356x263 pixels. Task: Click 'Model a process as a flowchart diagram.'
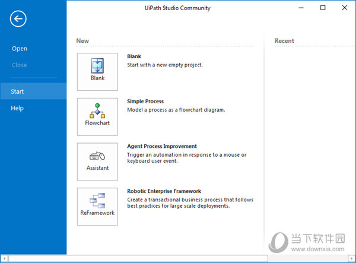click(176, 110)
